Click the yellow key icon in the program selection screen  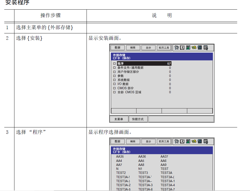[x=194, y=141]
